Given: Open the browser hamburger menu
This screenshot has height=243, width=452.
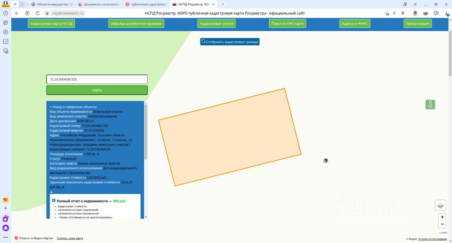Looking at the screenshot, I should pyautogui.click(x=415, y=4).
